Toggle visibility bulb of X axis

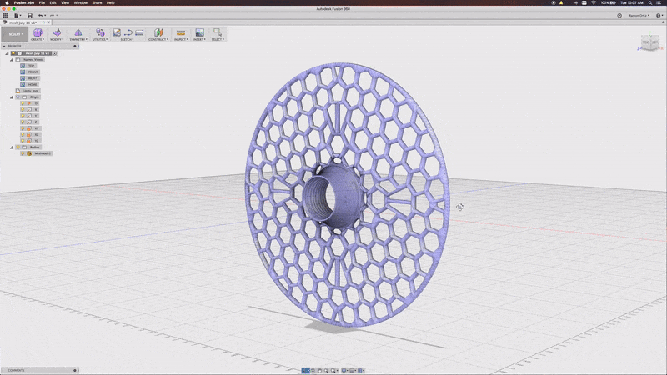23,110
